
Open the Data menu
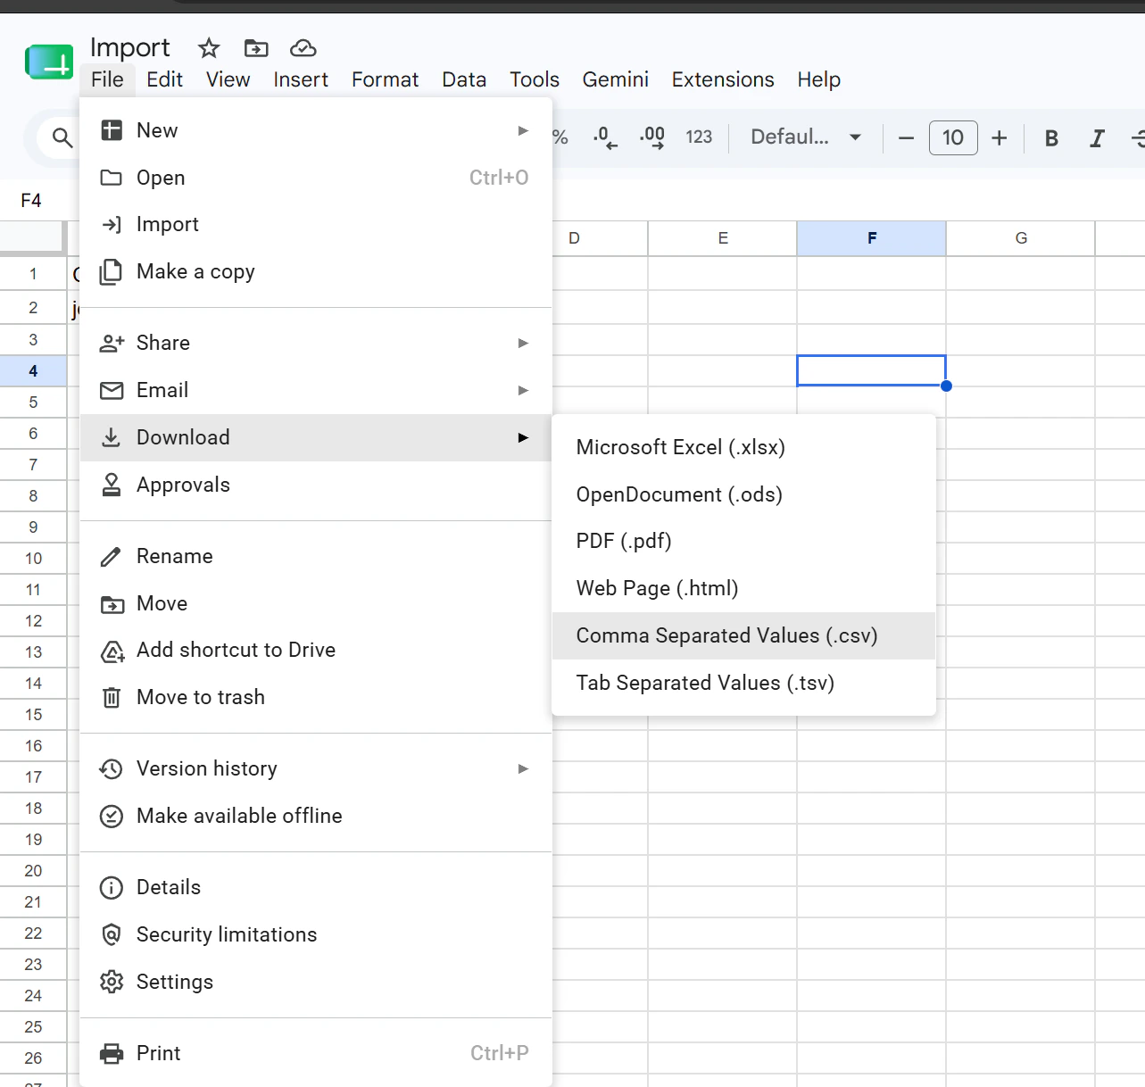(464, 79)
